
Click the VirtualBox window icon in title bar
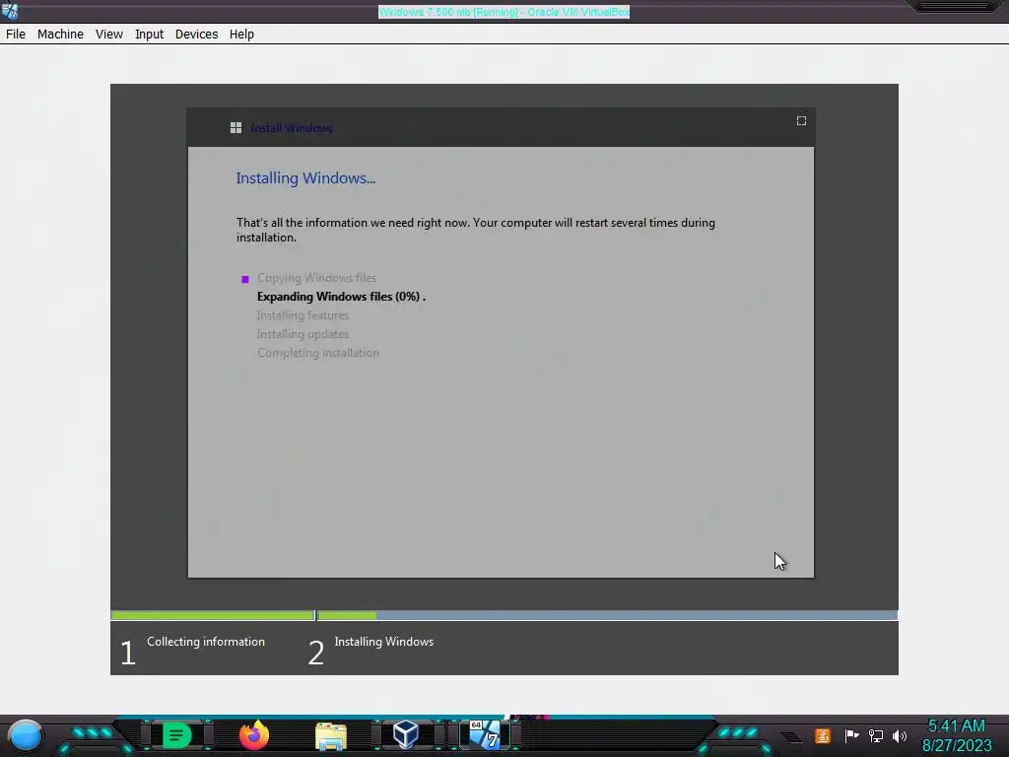(x=10, y=10)
